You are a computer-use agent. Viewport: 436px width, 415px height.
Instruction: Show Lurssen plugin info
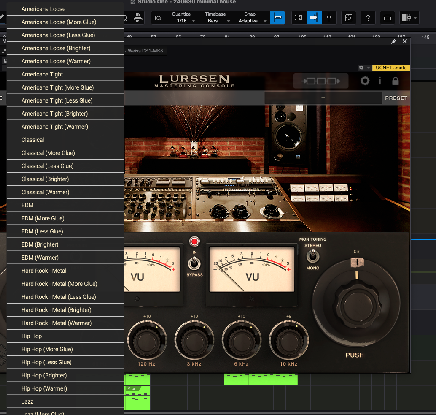point(380,81)
